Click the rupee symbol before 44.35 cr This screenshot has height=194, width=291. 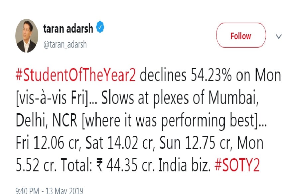coord(100,165)
